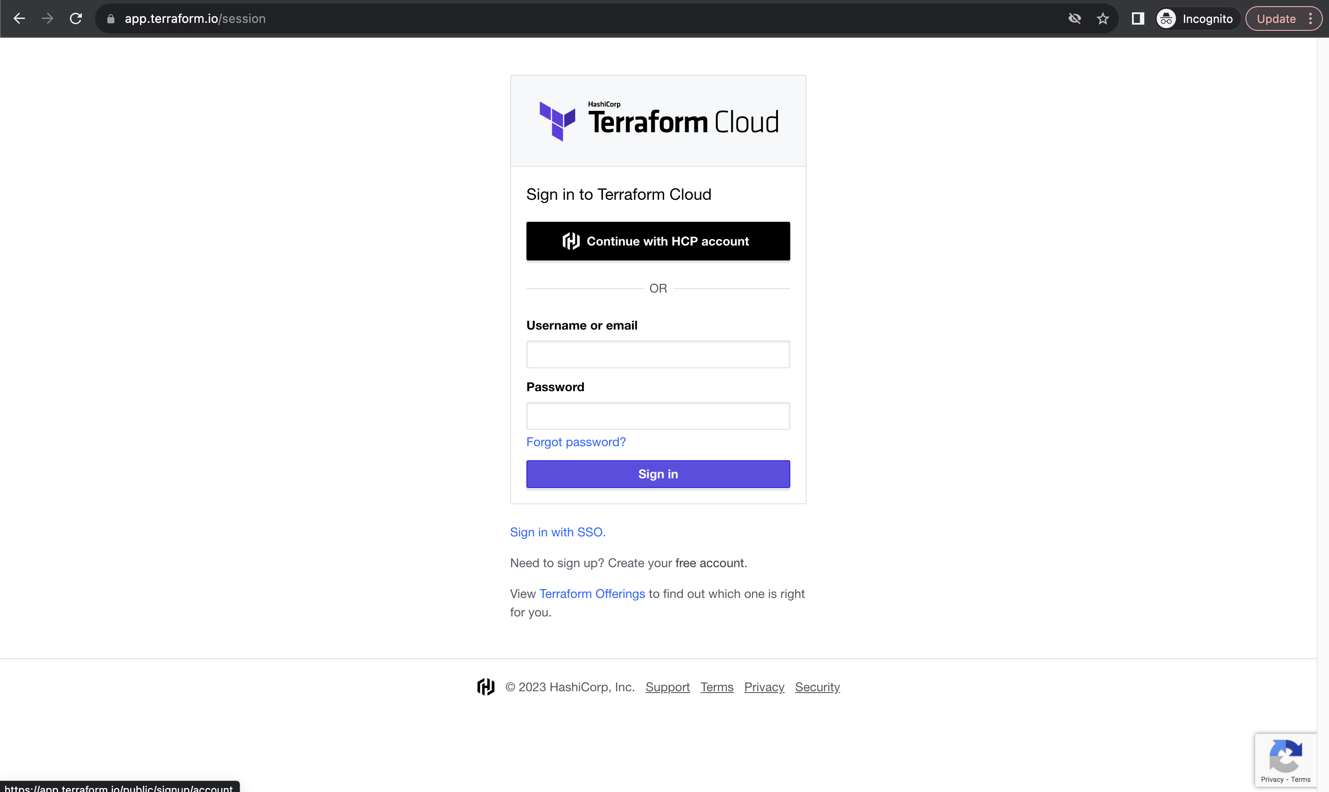Click the browser bookmark star icon
1329x792 pixels.
1103,18
